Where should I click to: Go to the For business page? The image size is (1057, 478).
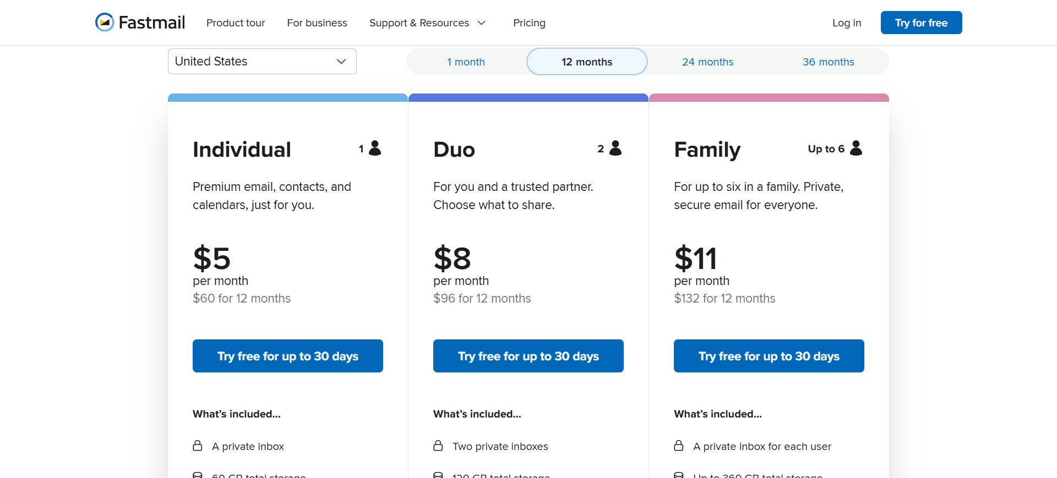click(317, 23)
